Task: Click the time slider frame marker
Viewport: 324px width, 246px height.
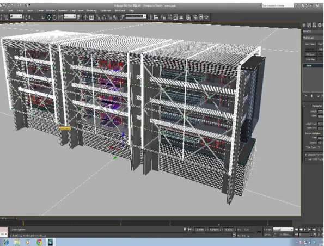Action: 23,223
